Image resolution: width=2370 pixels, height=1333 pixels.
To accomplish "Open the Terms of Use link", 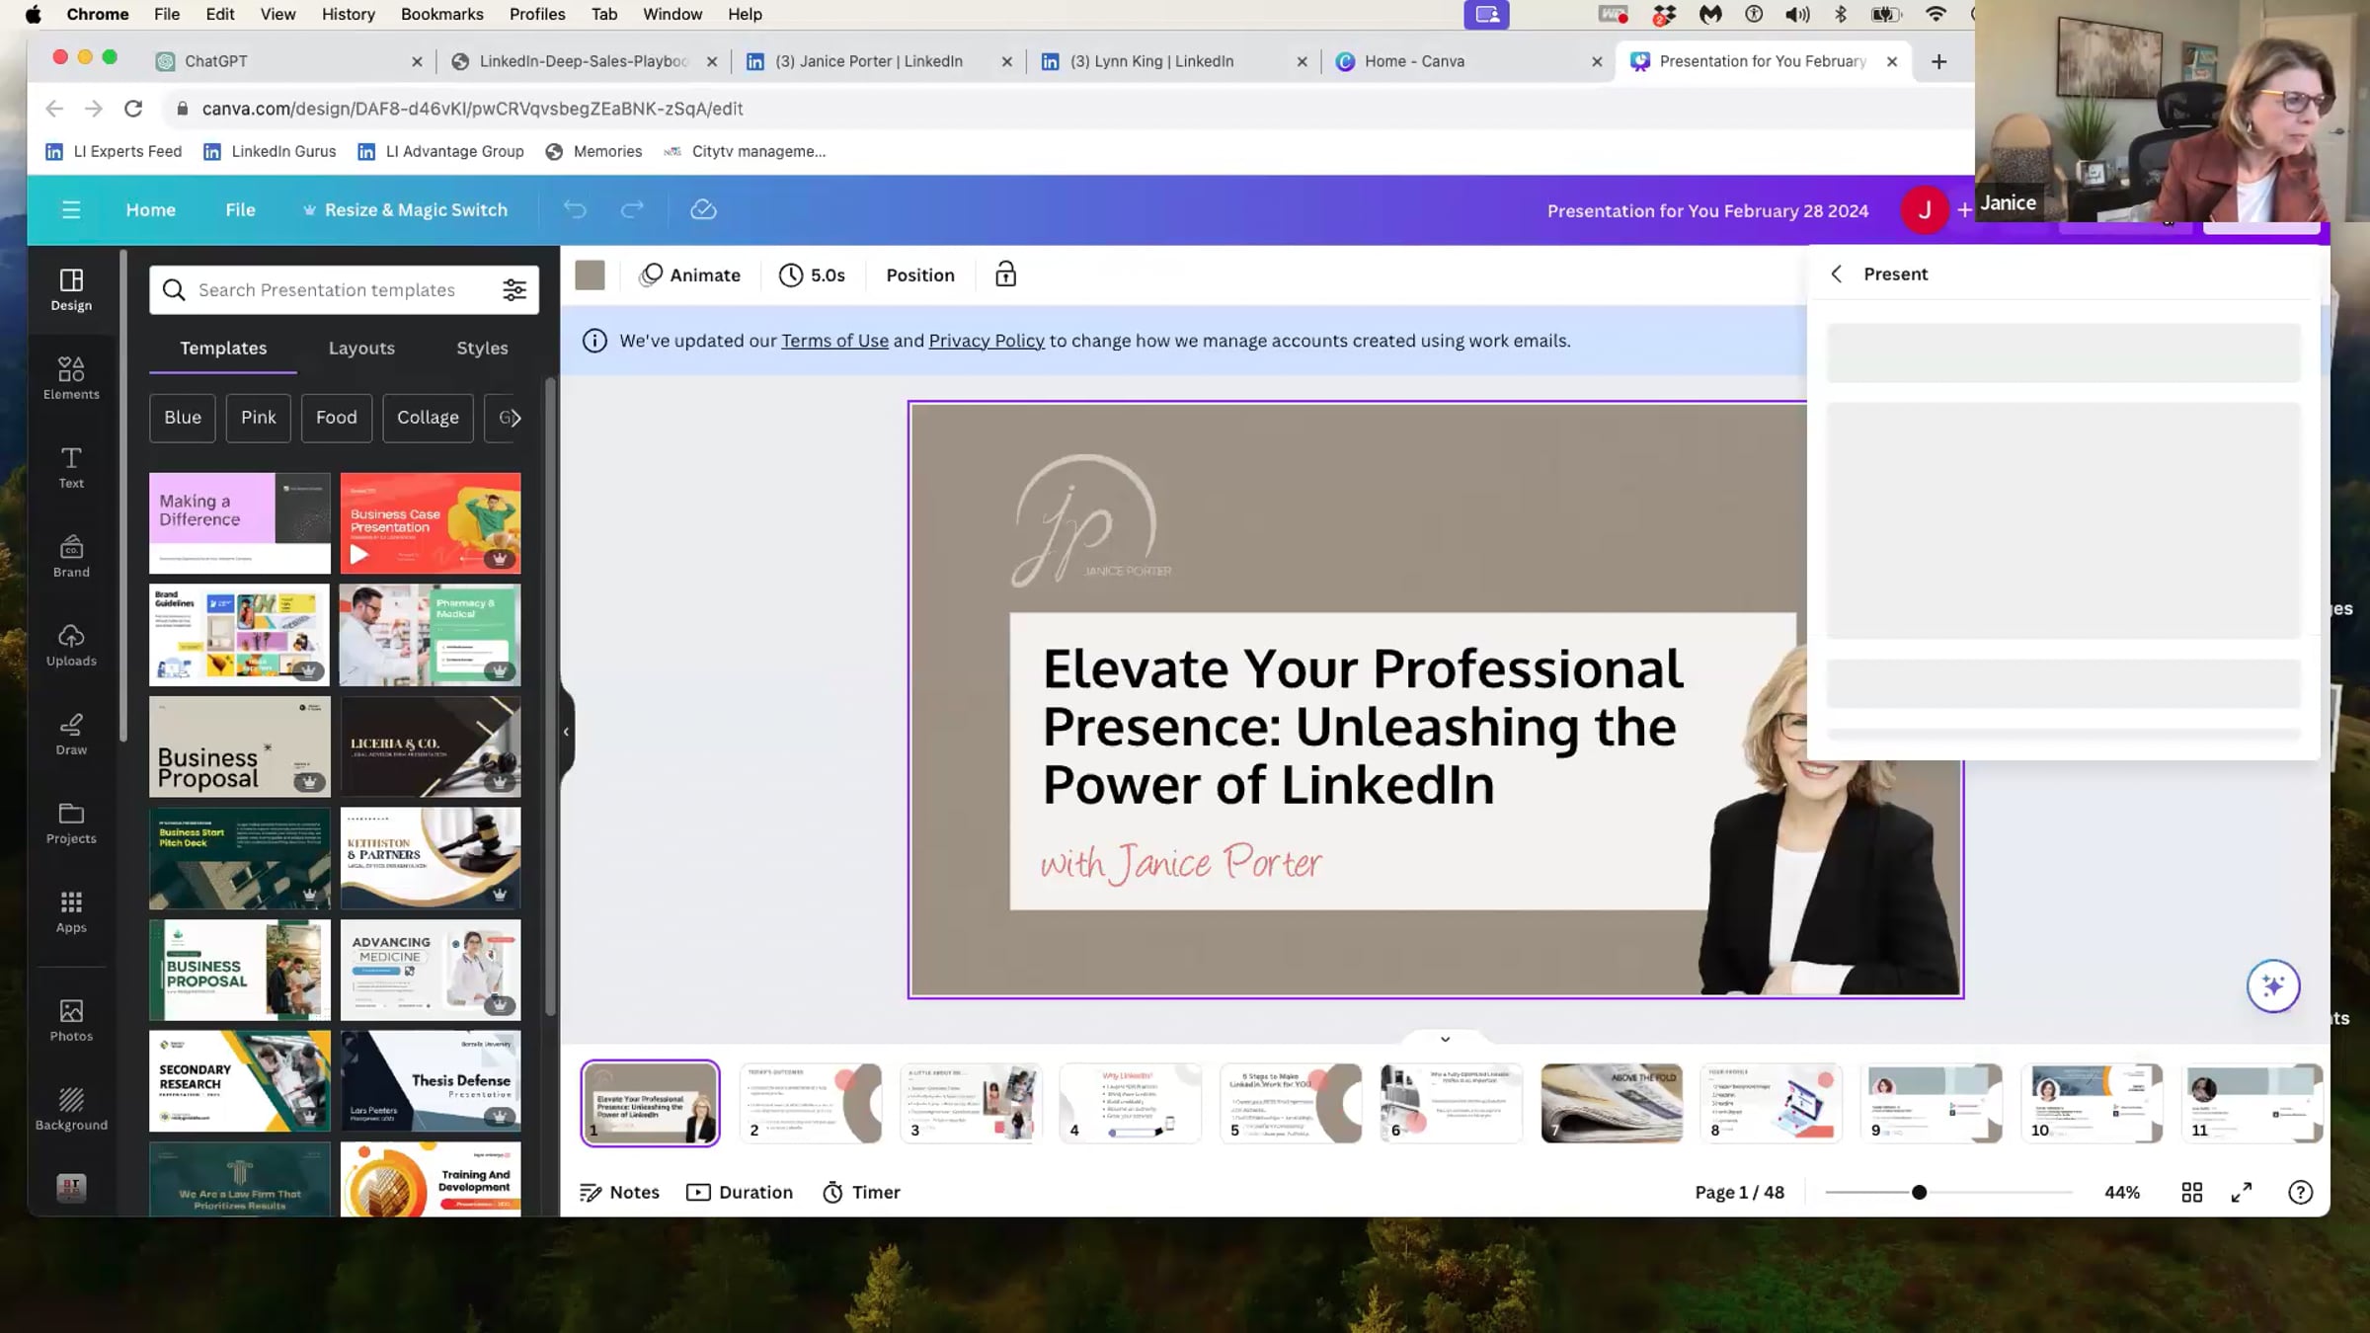I will pos(834,341).
